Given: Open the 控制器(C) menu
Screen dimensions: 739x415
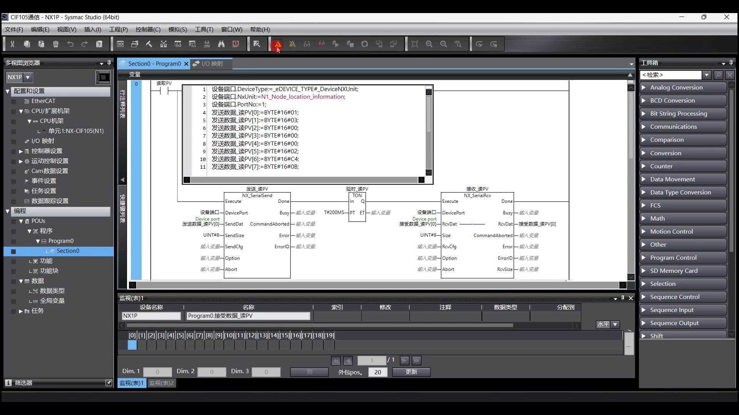Looking at the screenshot, I should click(x=148, y=30).
